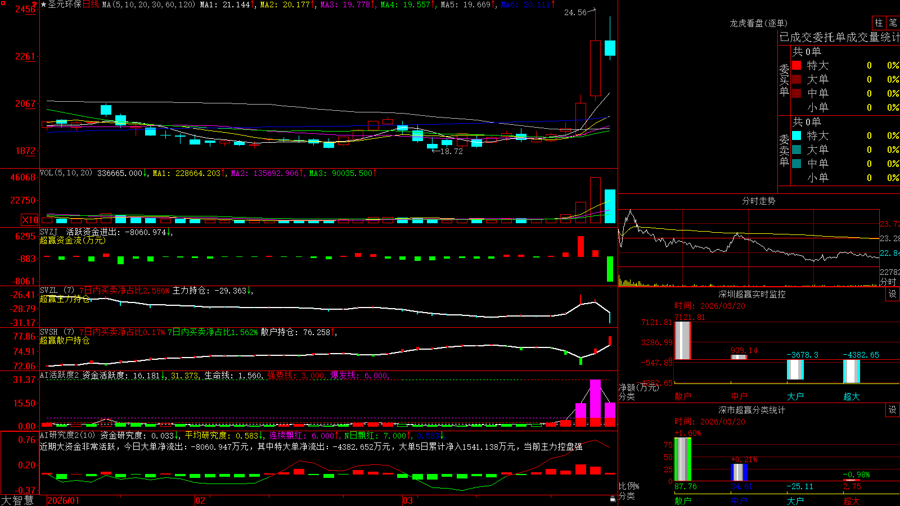Select the VOL(5,10,20) indicator label
Image resolution: width=900 pixels, height=506 pixels.
(66, 173)
